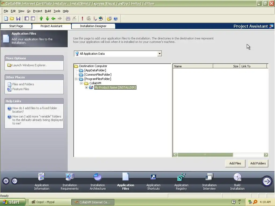
Task: Click the build release toolbar icon
Action: point(68,19)
